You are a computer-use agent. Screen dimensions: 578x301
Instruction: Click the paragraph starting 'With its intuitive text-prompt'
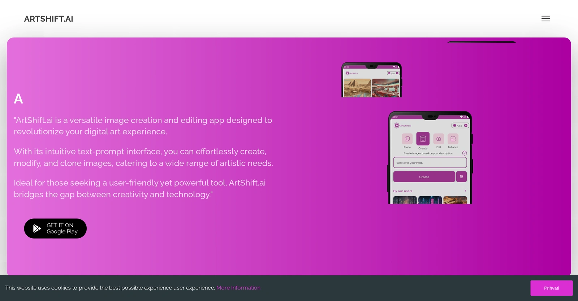click(x=143, y=157)
